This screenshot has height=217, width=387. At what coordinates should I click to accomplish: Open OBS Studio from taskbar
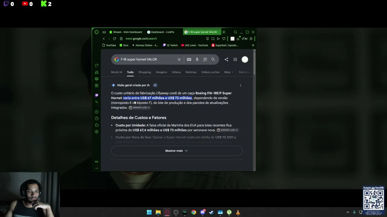pyautogui.click(x=176, y=212)
